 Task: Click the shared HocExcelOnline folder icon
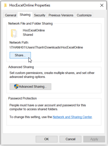14,33
